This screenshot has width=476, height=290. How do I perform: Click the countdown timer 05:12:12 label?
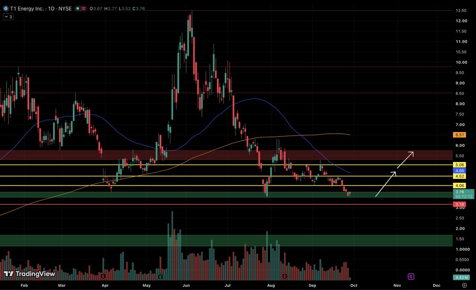464,196
